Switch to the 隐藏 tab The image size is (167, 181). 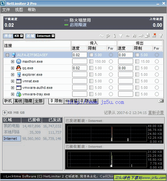(x=29, y=101)
